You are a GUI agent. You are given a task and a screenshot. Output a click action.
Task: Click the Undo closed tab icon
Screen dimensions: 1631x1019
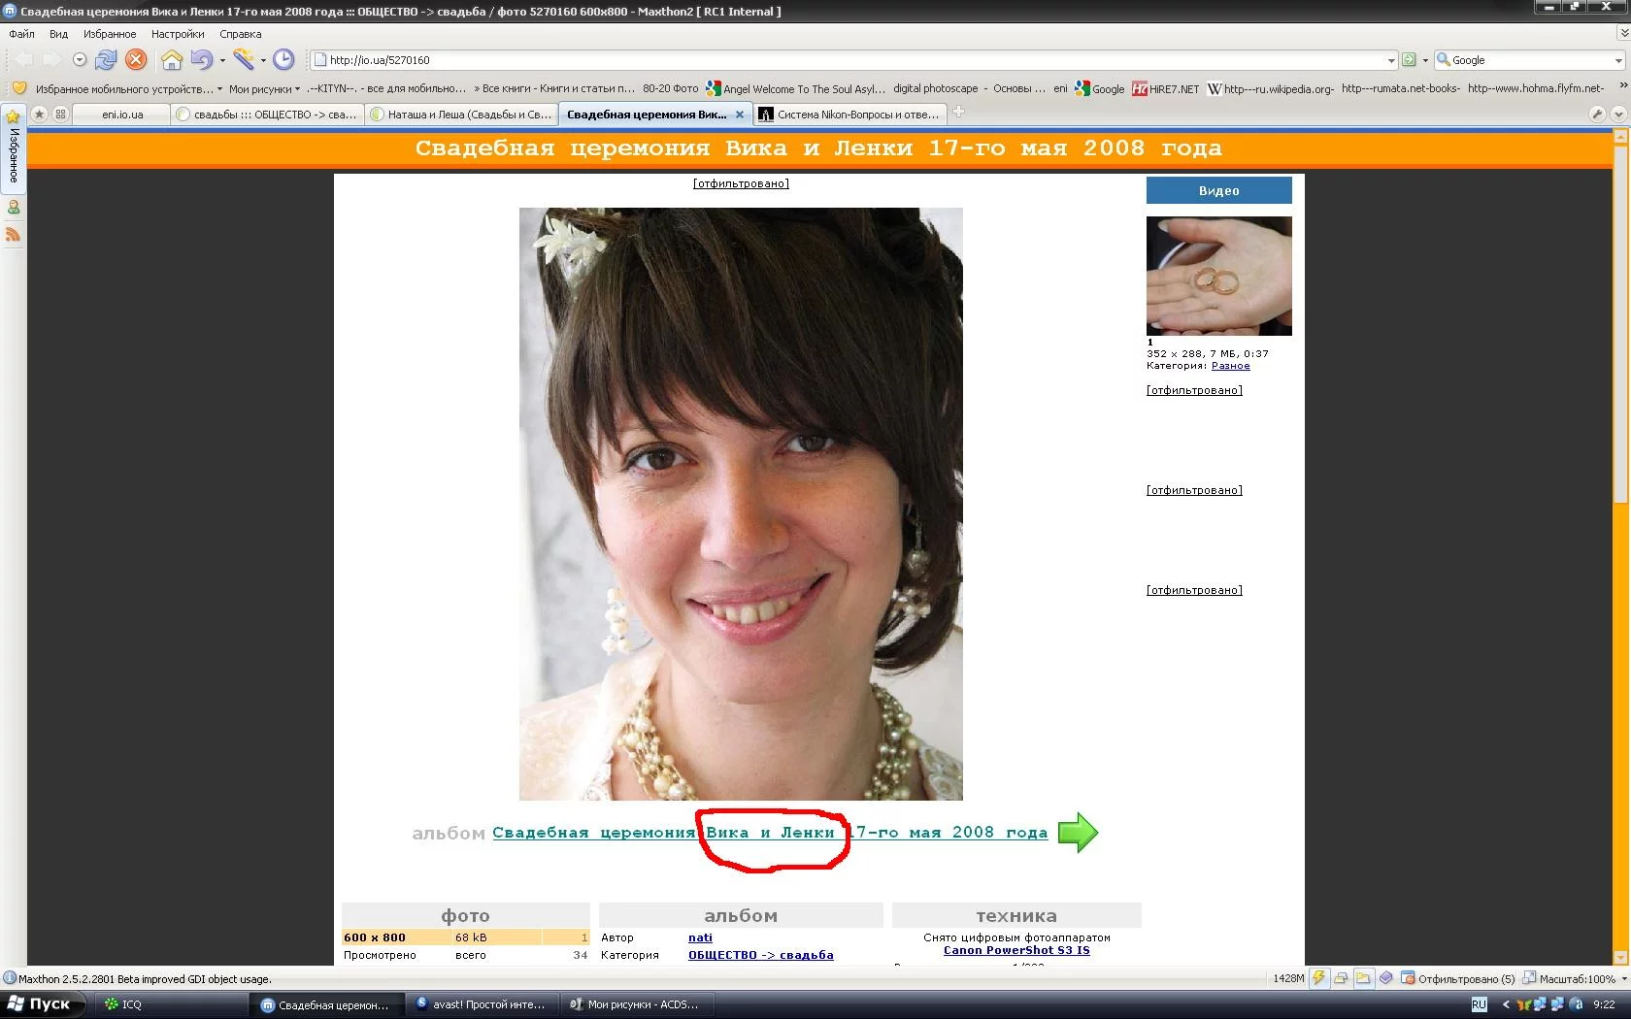[201, 59]
